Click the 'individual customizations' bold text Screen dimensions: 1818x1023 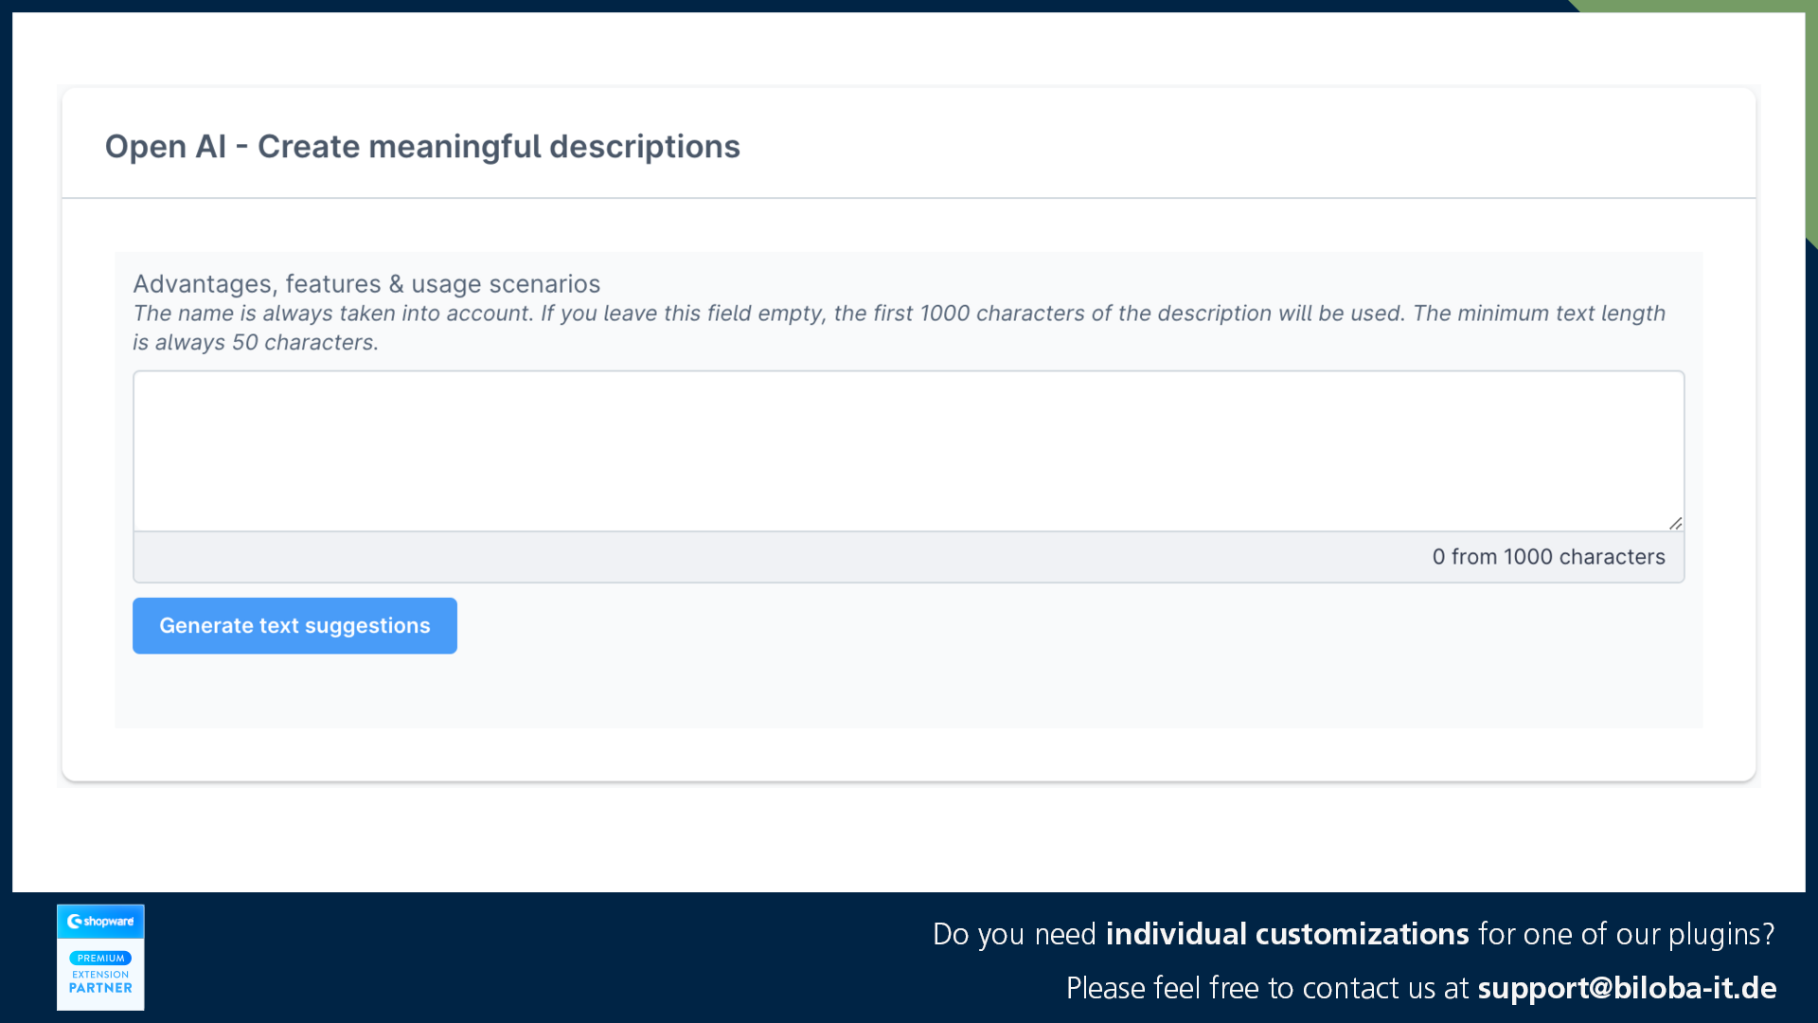(1287, 934)
